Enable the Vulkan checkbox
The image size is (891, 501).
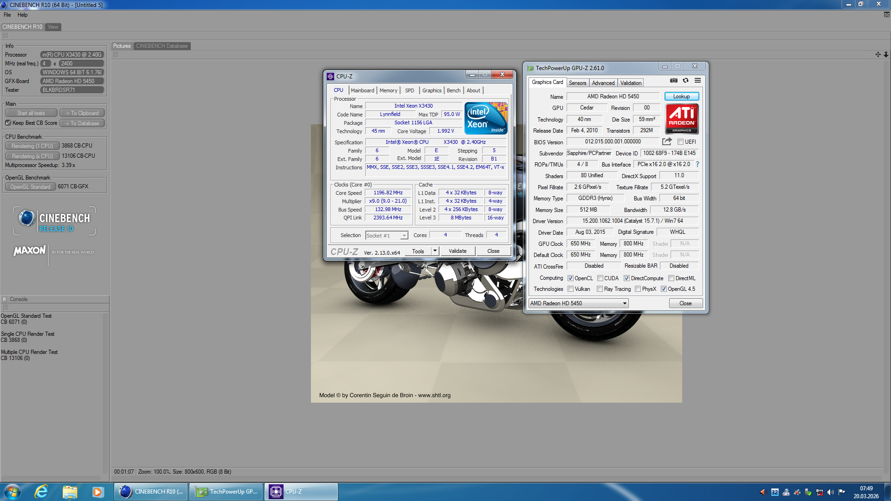[x=571, y=289]
